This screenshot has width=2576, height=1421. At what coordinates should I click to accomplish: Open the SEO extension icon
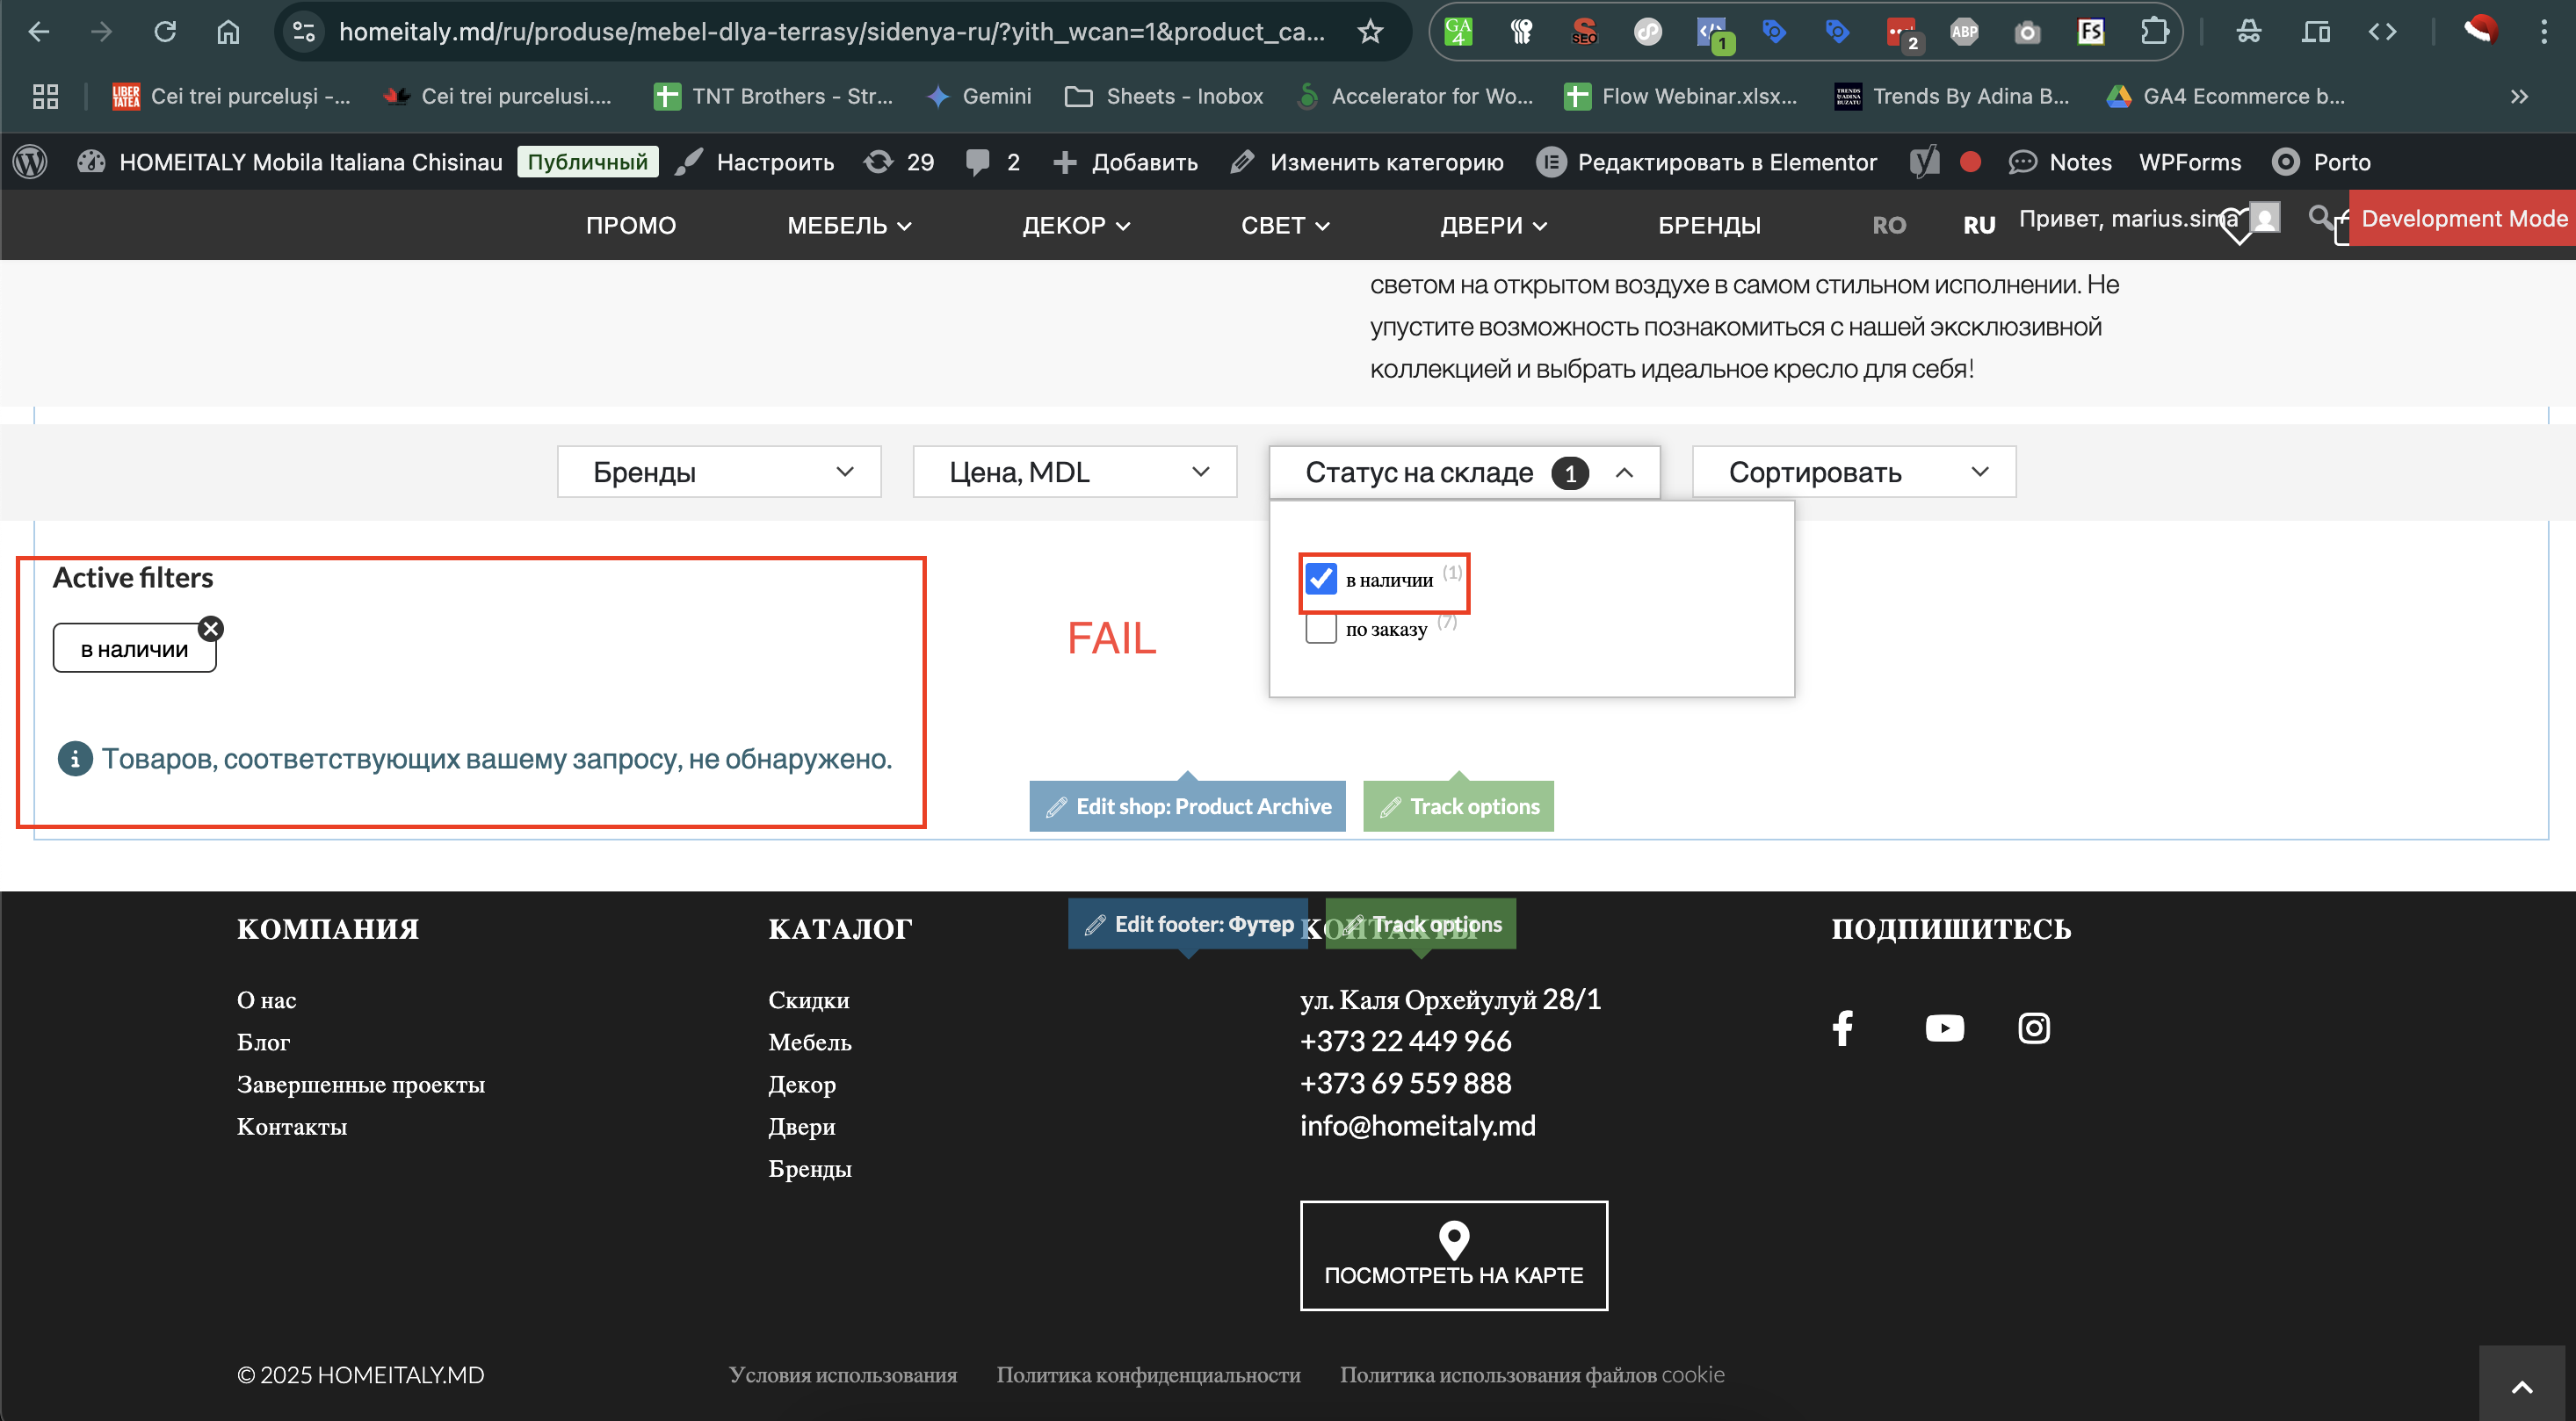(x=1584, y=32)
